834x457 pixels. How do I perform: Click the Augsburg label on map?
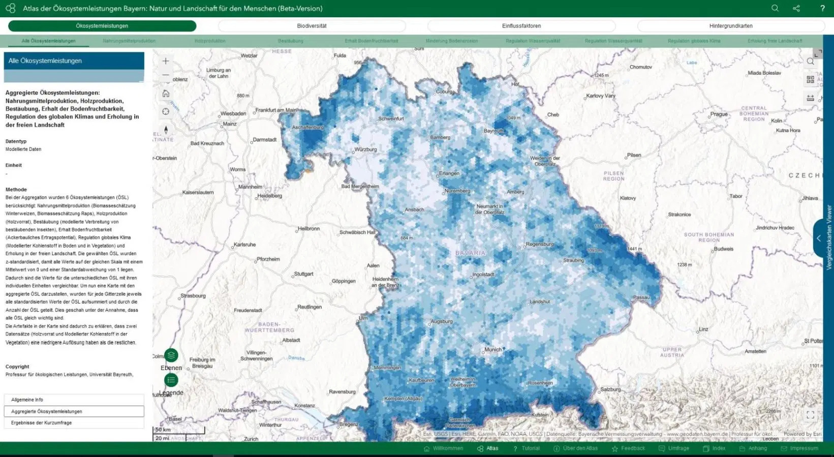click(x=441, y=321)
